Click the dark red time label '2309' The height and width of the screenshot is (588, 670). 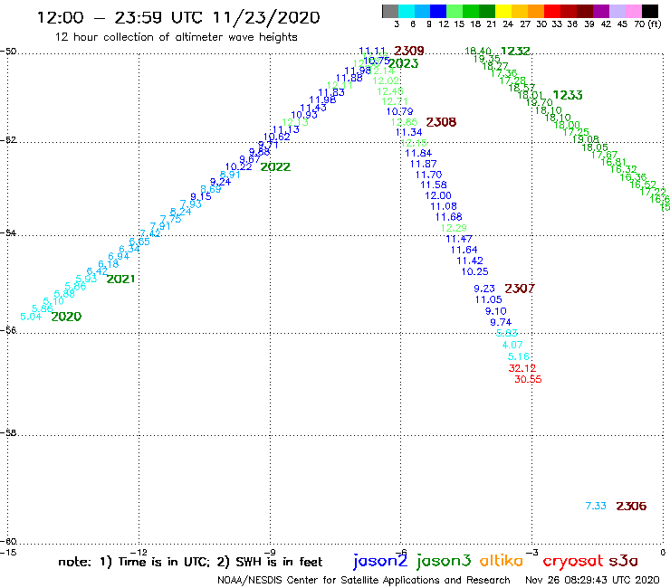pyautogui.click(x=409, y=51)
